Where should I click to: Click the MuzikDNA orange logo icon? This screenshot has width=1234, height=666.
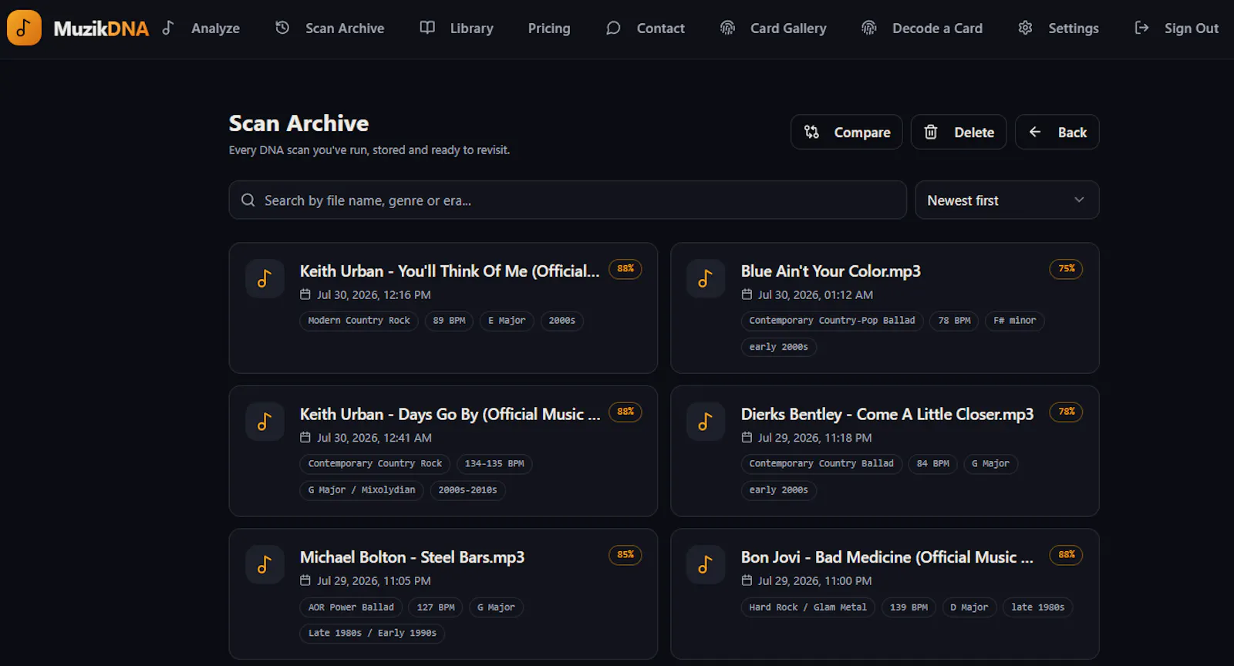24,28
